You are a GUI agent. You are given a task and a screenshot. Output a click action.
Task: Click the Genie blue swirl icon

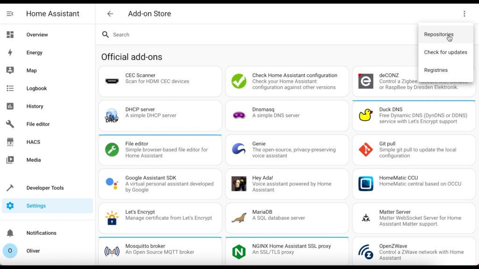[x=239, y=149]
